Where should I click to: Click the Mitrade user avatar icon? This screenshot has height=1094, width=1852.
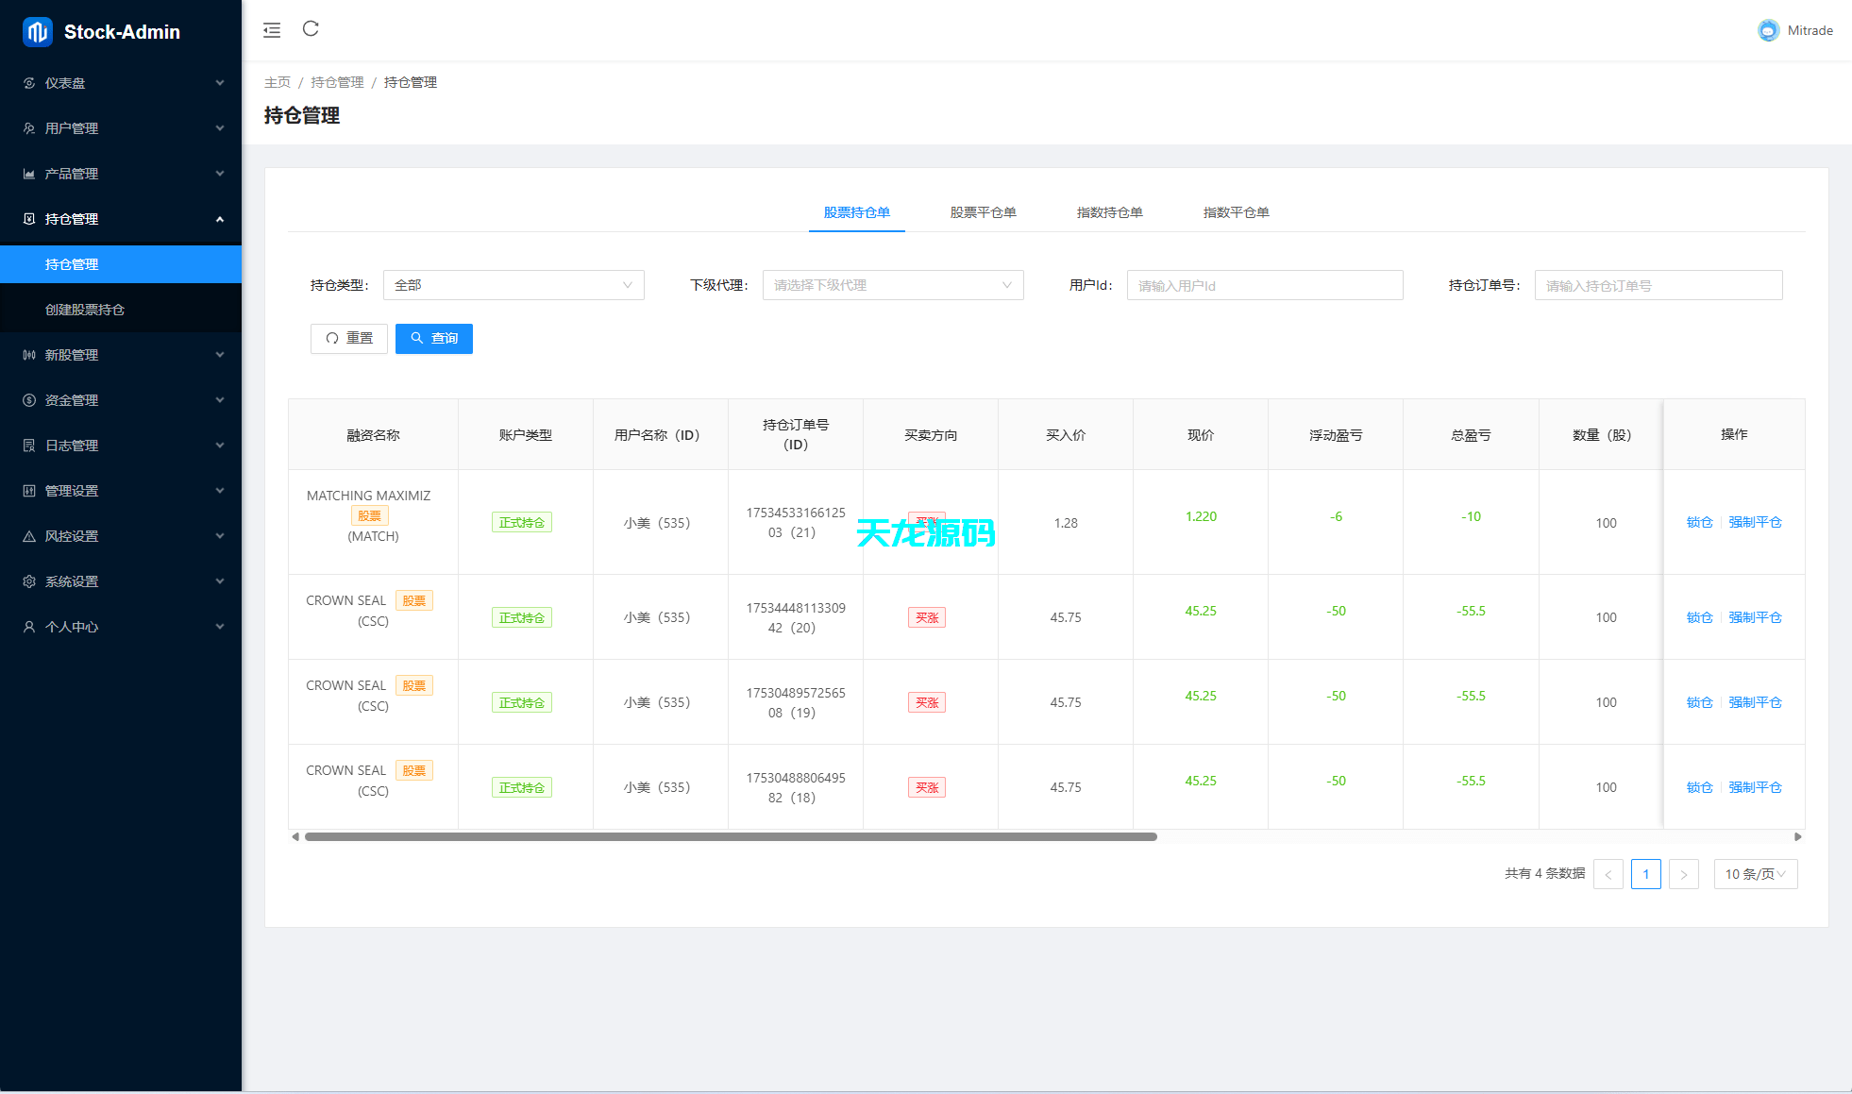pyautogui.click(x=1768, y=30)
